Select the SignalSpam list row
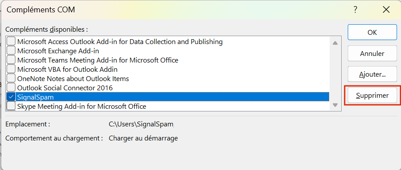The image size is (401, 170). [168, 97]
